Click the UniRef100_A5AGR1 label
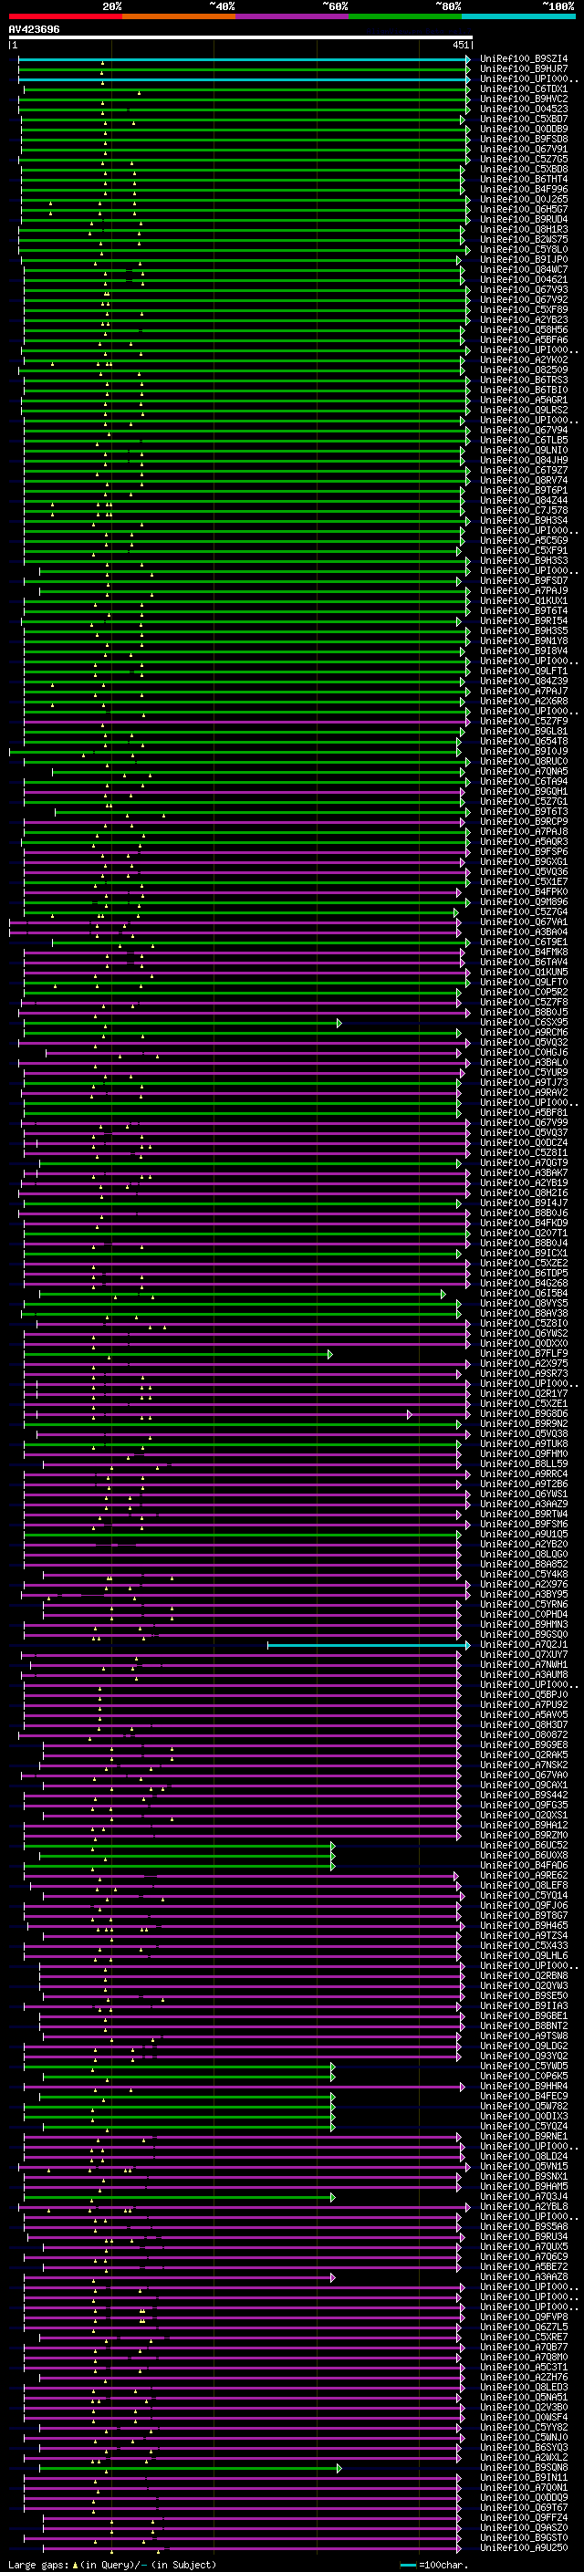Viewport: 584px width, 2572px height. 524,401
